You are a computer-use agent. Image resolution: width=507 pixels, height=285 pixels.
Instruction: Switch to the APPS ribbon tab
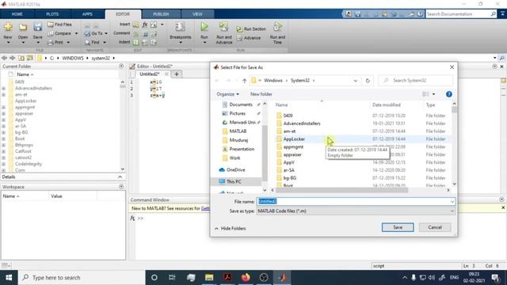[87, 14]
